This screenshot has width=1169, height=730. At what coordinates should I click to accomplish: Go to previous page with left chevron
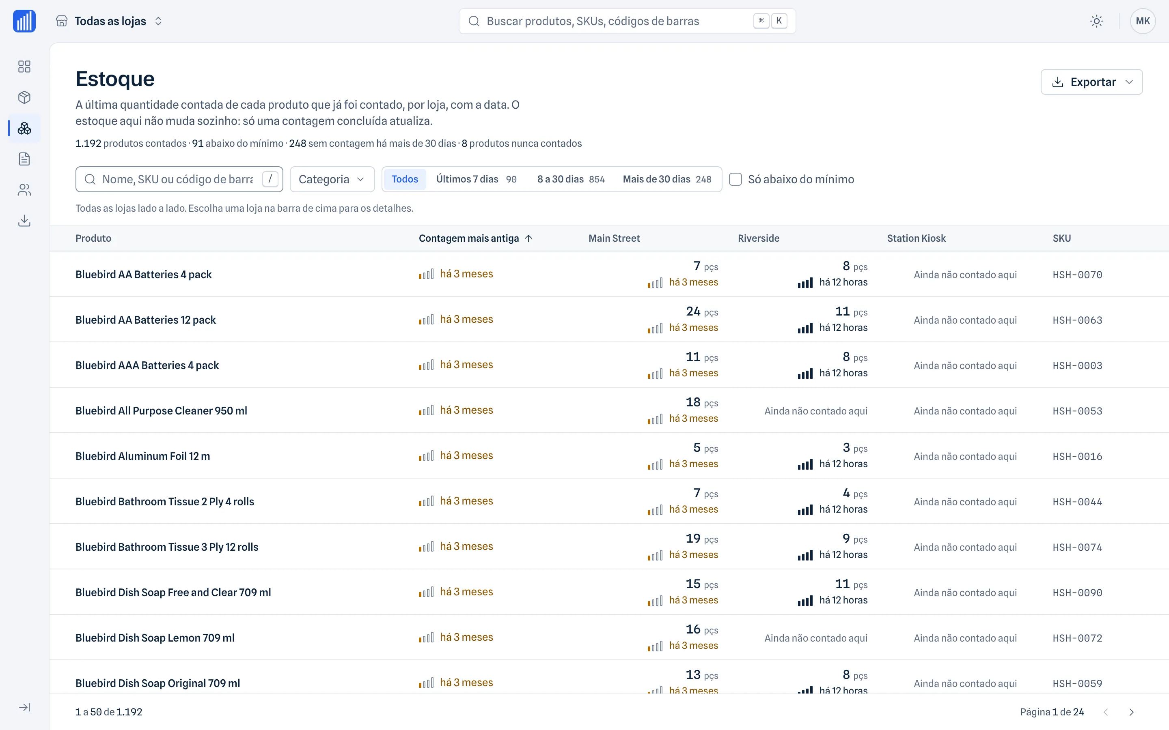coord(1106,712)
